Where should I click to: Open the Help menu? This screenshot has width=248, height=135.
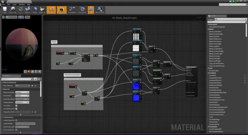click(29, 4)
